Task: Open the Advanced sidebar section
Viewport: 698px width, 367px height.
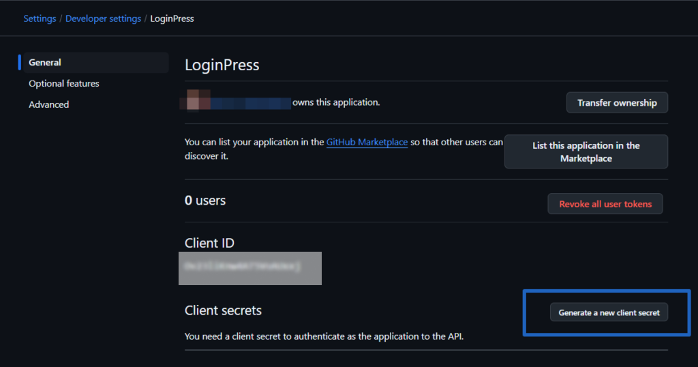Action: tap(49, 104)
